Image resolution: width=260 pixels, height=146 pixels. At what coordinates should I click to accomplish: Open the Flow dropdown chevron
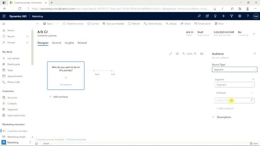[227, 24]
